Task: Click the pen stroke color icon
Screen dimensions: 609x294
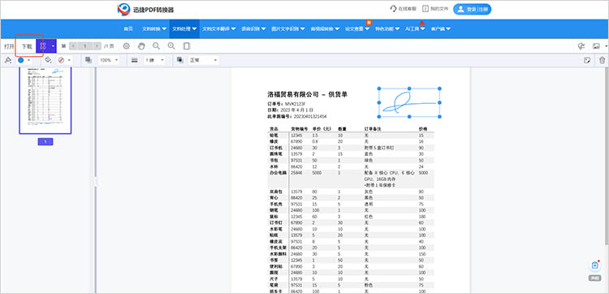Action: pyautogui.click(x=8, y=60)
